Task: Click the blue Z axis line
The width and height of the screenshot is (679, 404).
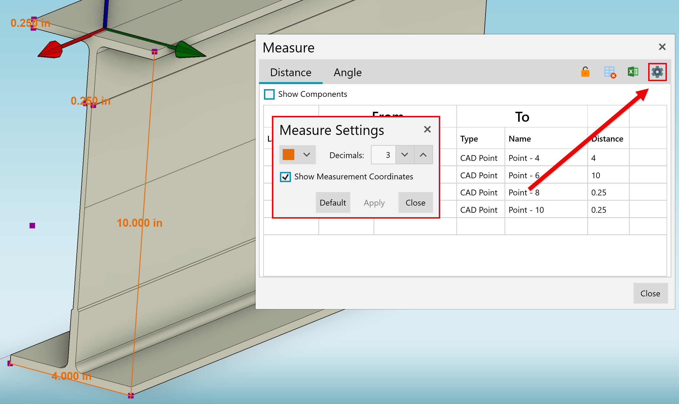Action: tap(106, 14)
